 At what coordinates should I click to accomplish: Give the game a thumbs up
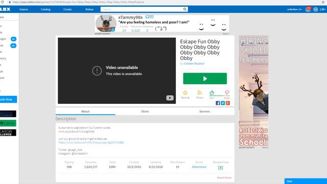(x=212, y=93)
